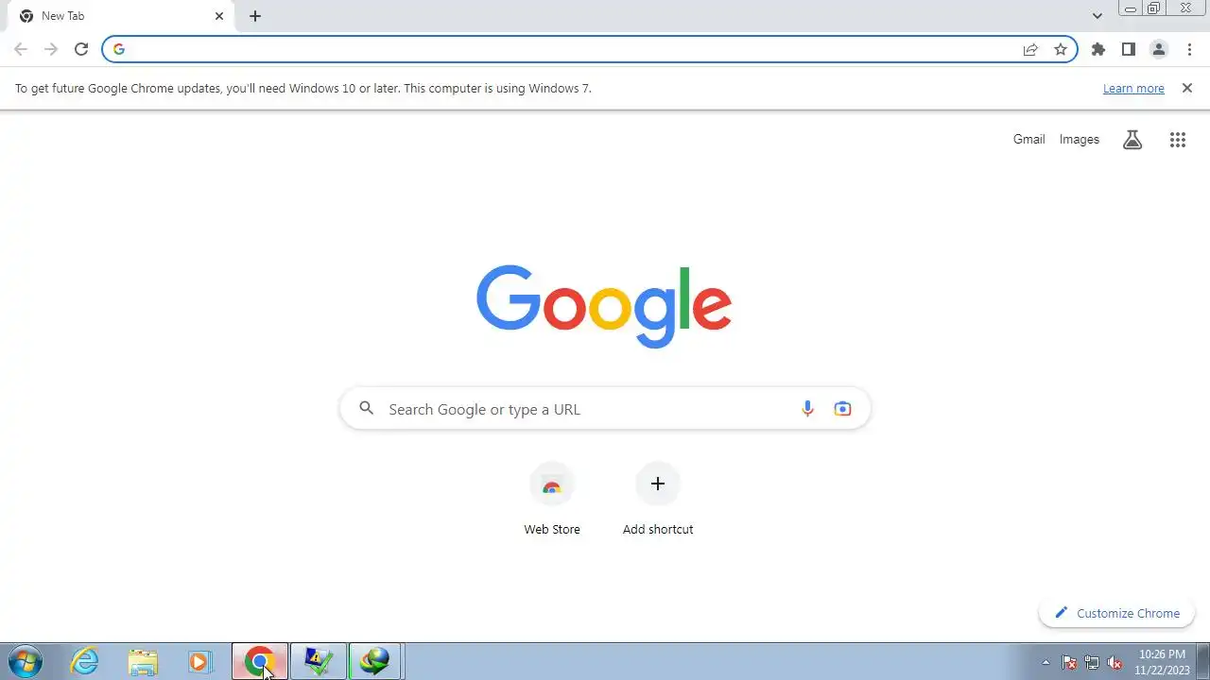Focus the address bar

click(590, 49)
